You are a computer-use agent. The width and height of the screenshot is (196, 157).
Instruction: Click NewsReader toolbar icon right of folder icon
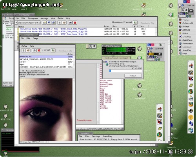[49, 23]
